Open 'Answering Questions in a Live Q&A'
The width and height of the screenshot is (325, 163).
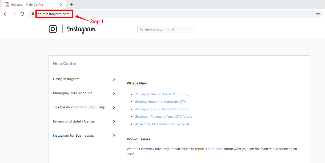click(x=162, y=124)
